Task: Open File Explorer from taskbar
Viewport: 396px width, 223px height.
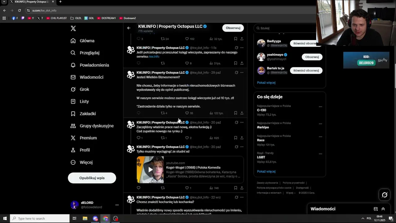Action: [x=85, y=219]
